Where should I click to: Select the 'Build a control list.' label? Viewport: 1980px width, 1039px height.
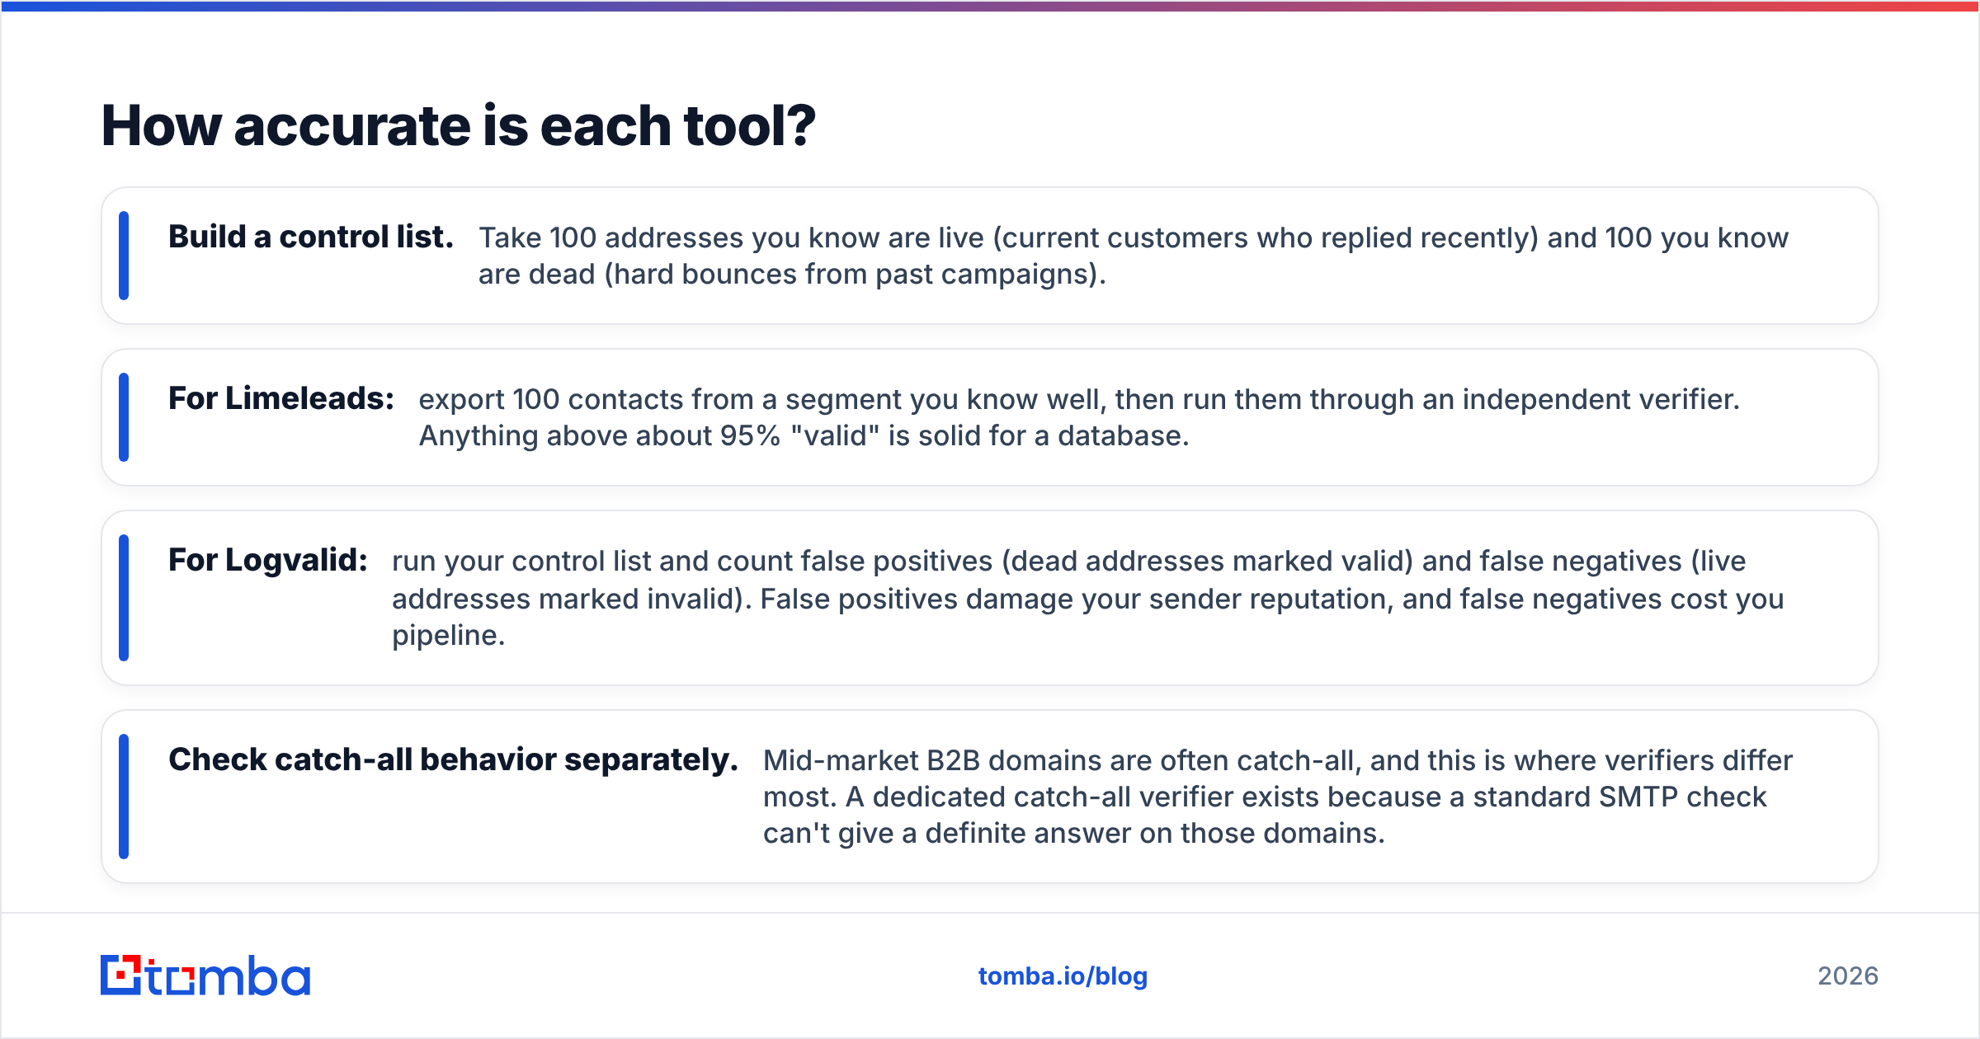[x=311, y=237]
